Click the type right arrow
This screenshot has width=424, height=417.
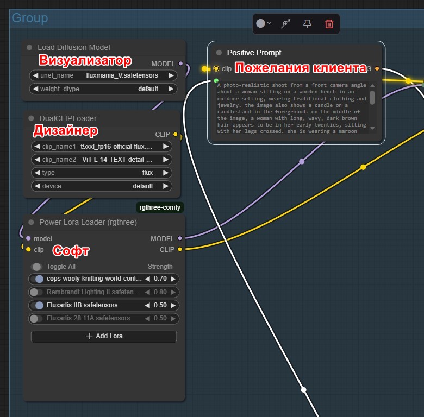click(166, 173)
